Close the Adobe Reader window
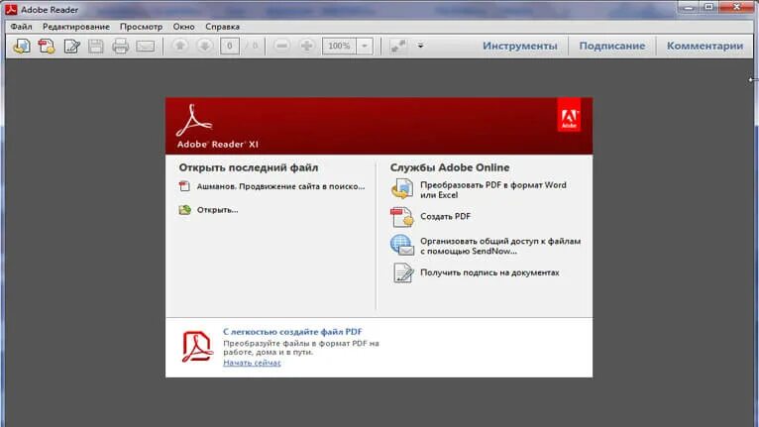The height and width of the screenshot is (427, 759). click(736, 7)
